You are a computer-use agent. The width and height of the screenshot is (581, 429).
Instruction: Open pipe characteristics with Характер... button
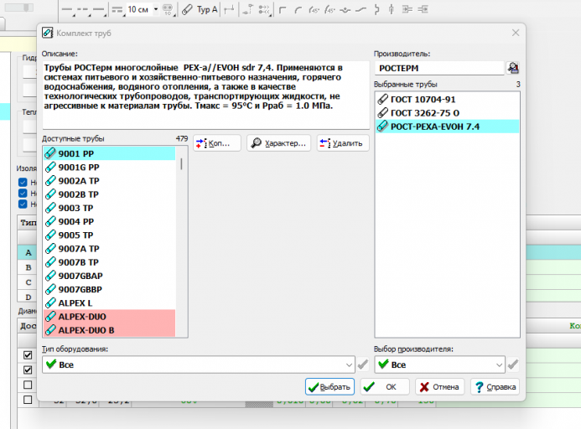pos(278,143)
